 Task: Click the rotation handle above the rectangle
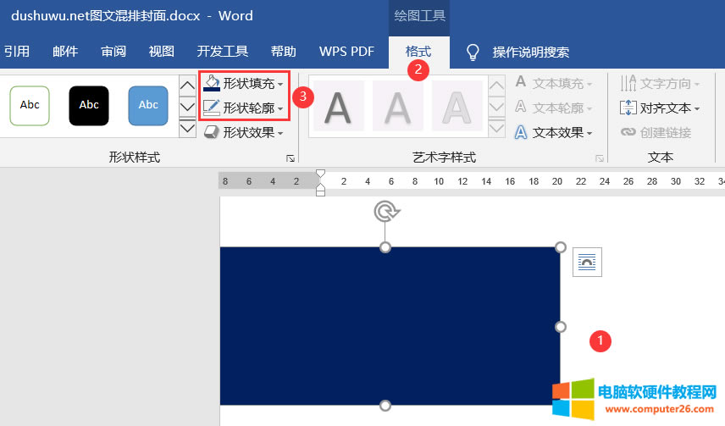[x=385, y=211]
